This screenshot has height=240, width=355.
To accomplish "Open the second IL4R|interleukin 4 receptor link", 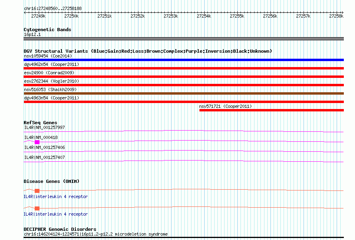I will click(x=56, y=214).
